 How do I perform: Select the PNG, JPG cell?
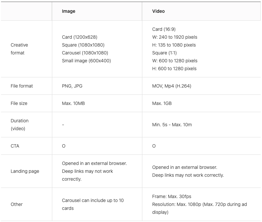click(x=72, y=86)
